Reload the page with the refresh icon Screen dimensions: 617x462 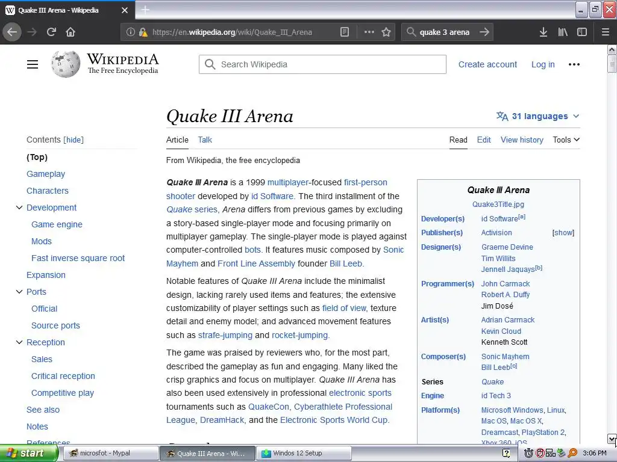coord(51,32)
